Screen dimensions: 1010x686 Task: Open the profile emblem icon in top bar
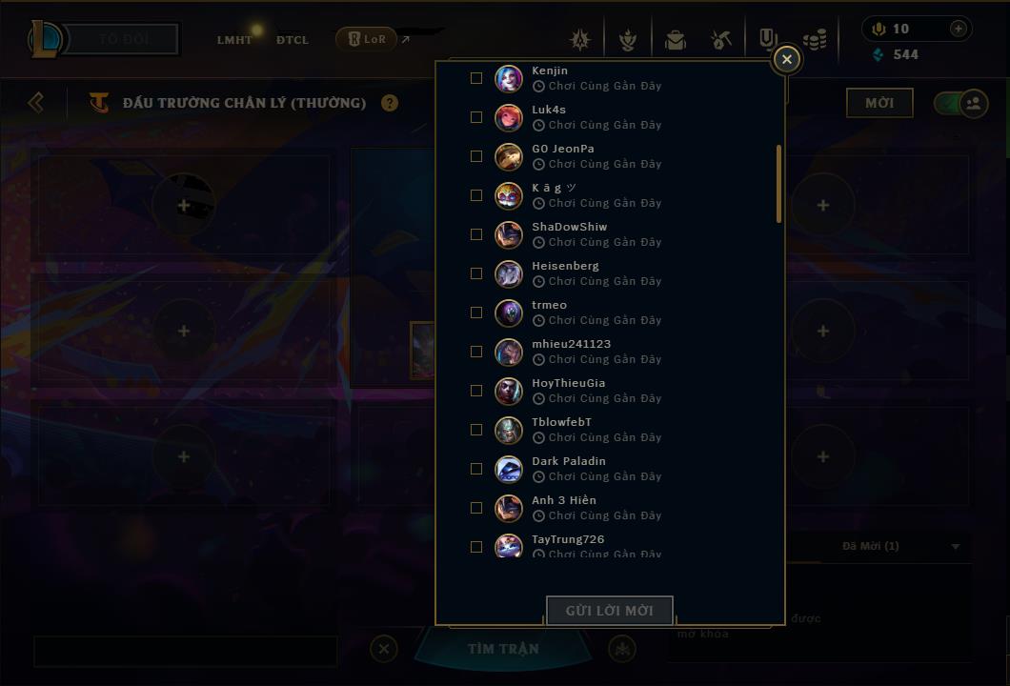pos(580,40)
